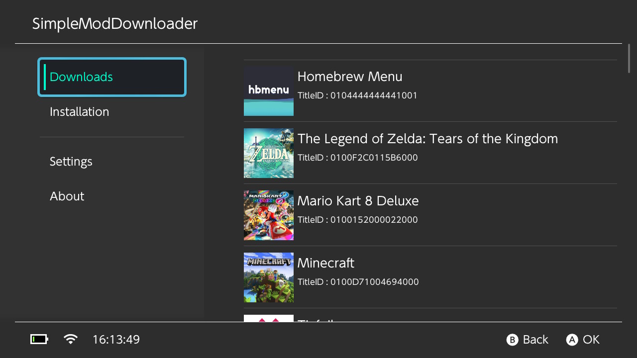Pick the Mario Kart 8 Deluxe title
This screenshot has height=358, width=637.
click(358, 201)
